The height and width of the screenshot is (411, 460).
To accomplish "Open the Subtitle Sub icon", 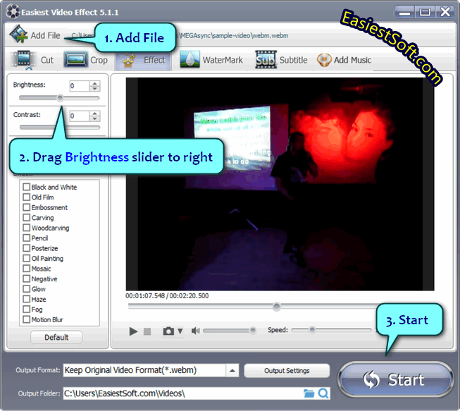I will click(x=266, y=60).
